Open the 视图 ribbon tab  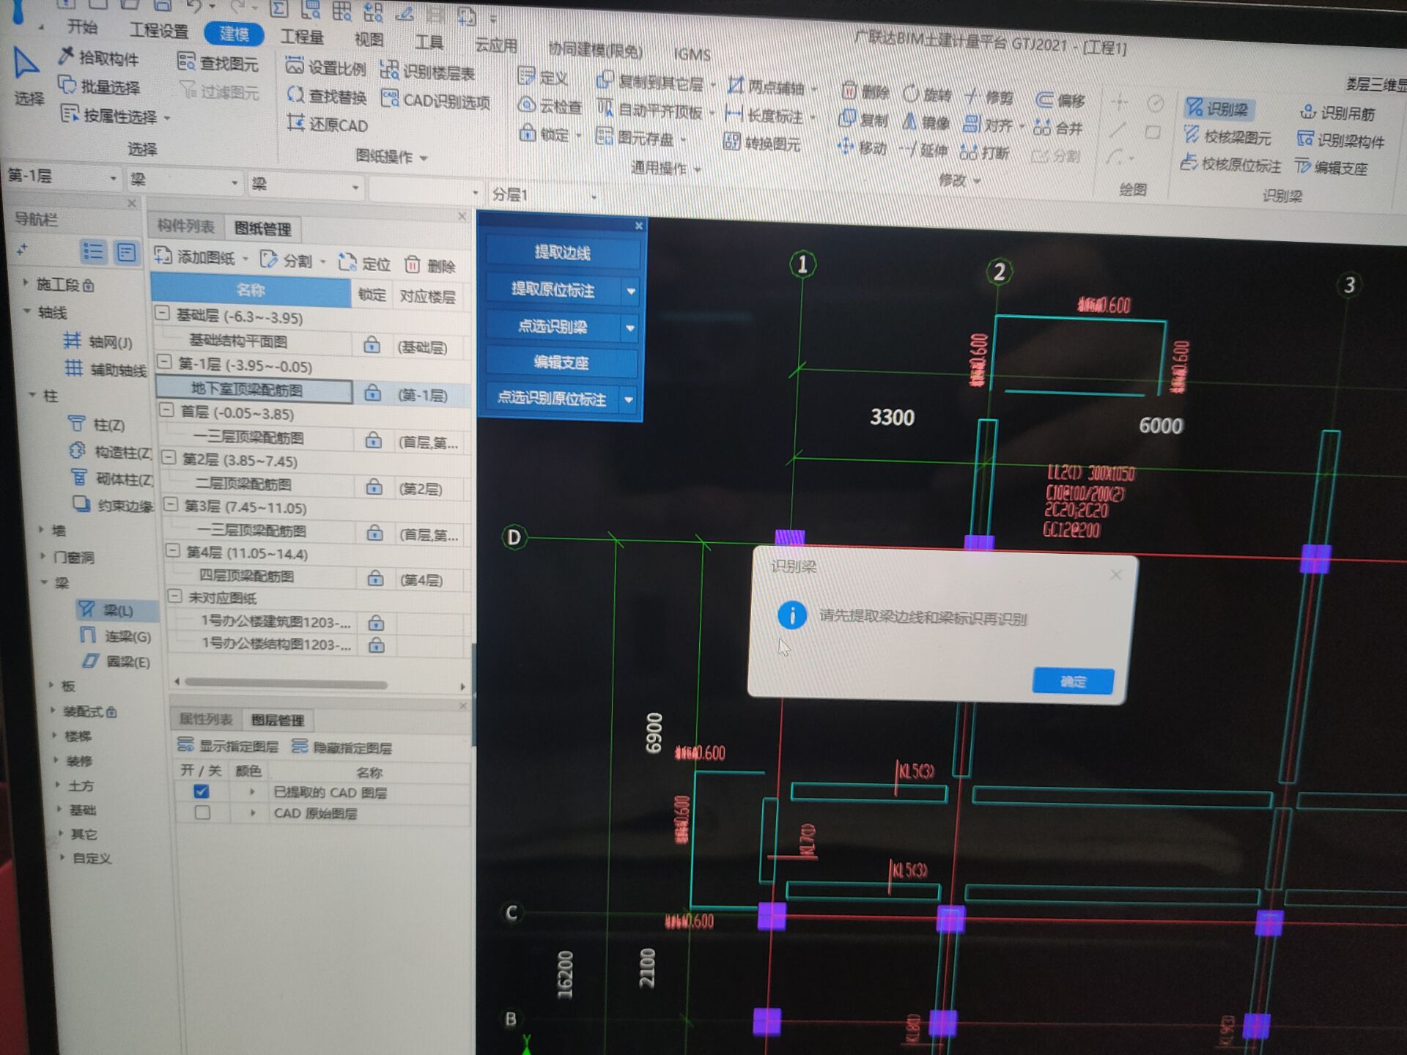coord(369,40)
